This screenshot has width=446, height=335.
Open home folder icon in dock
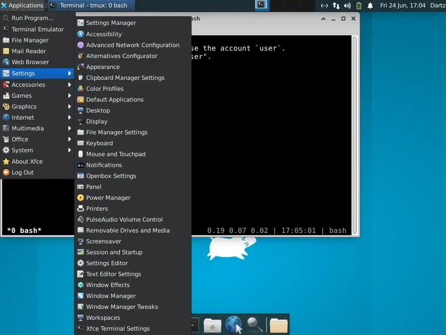[213, 325]
